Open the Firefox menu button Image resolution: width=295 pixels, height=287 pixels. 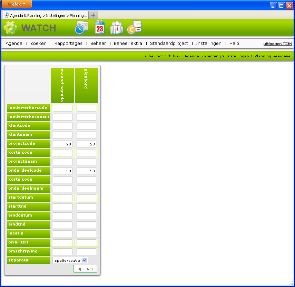[x=17, y=4]
